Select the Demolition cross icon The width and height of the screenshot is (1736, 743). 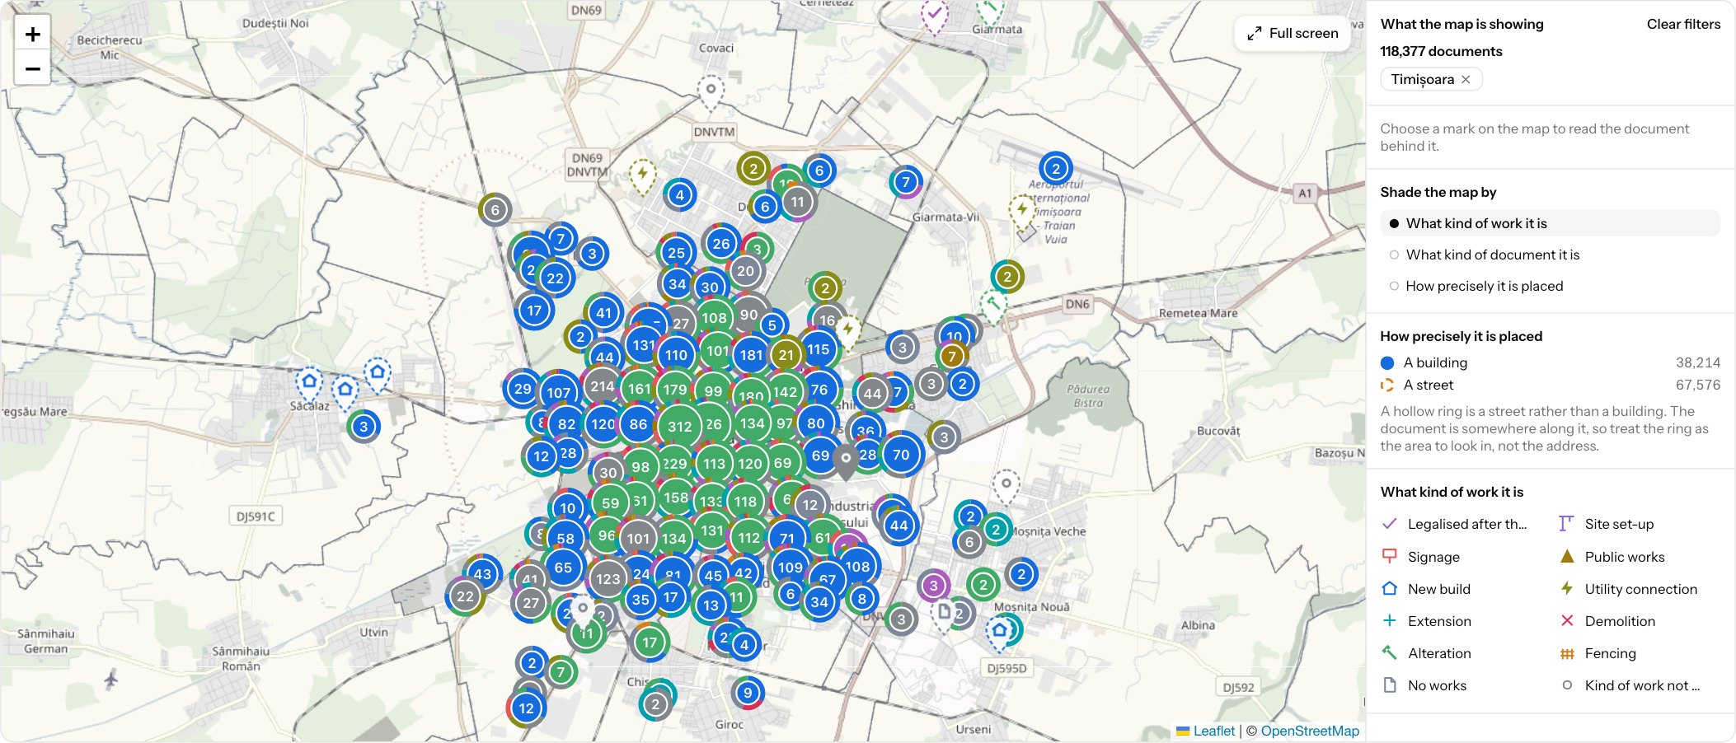(x=1567, y=620)
